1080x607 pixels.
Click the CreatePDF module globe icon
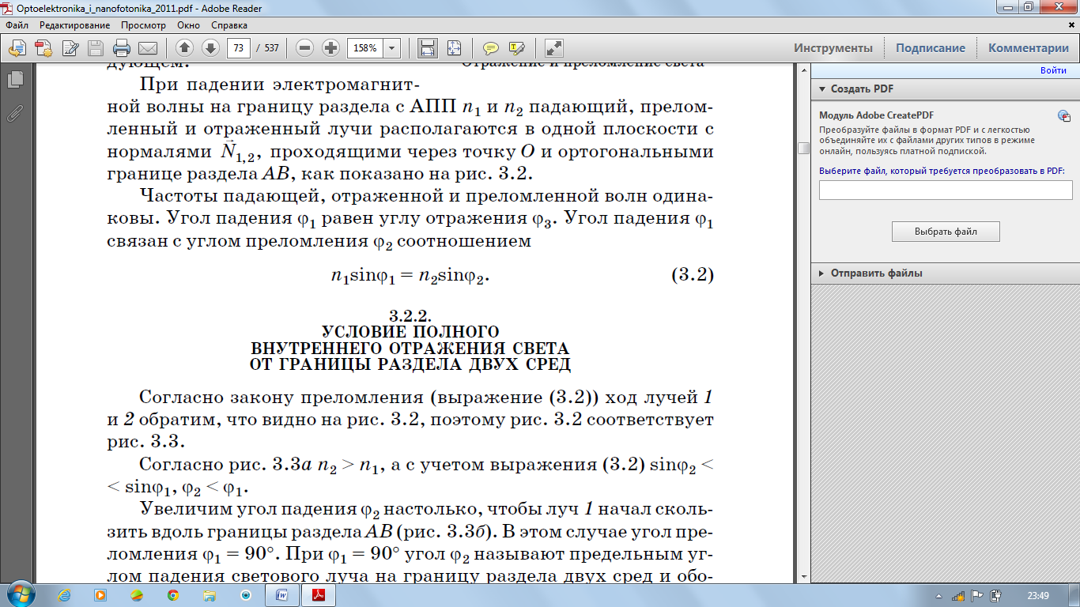(x=1064, y=115)
